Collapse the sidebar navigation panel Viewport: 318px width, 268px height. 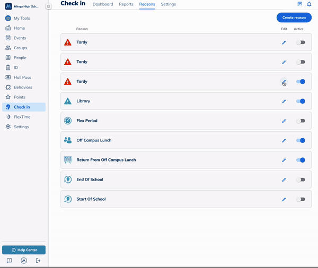(48, 6)
